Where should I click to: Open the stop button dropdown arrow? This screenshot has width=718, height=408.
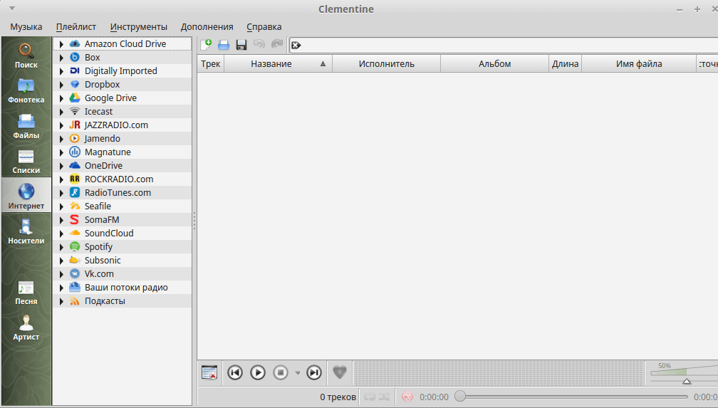click(298, 372)
